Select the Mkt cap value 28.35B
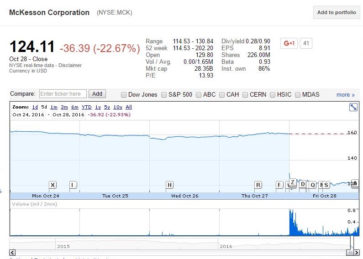The width and height of the screenshot is (363, 259). click(x=204, y=69)
